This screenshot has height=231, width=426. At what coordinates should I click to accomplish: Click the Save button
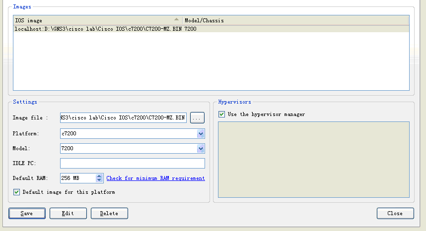point(27,213)
